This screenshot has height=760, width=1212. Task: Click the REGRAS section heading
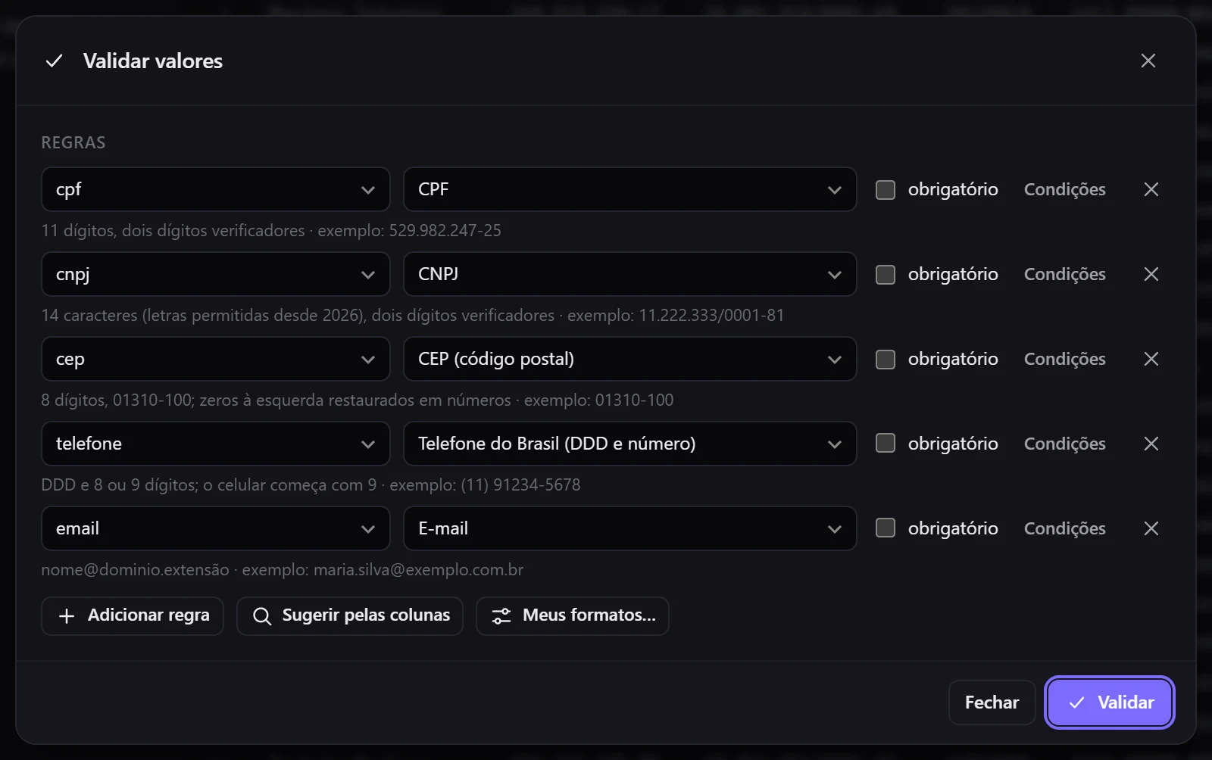coord(73,142)
